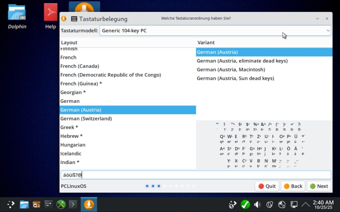Open the application launcher in the taskbar

tap(12, 204)
